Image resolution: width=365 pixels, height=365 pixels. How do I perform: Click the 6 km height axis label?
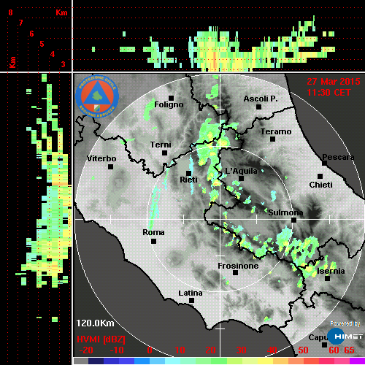tap(31, 34)
